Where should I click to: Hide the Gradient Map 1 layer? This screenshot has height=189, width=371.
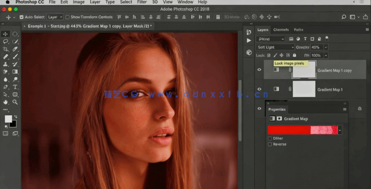(x=260, y=89)
